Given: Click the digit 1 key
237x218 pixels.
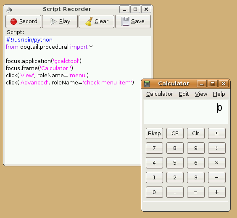Looking at the screenshot, I should [154, 177].
